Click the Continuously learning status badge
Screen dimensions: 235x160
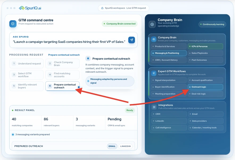tap(212, 24)
